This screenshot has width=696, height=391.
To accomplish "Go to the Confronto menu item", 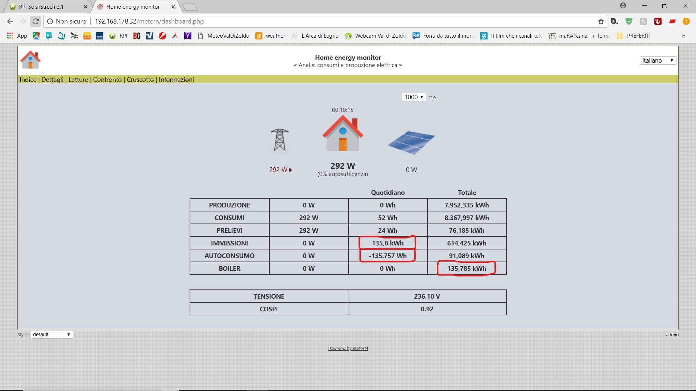I will click(x=107, y=80).
